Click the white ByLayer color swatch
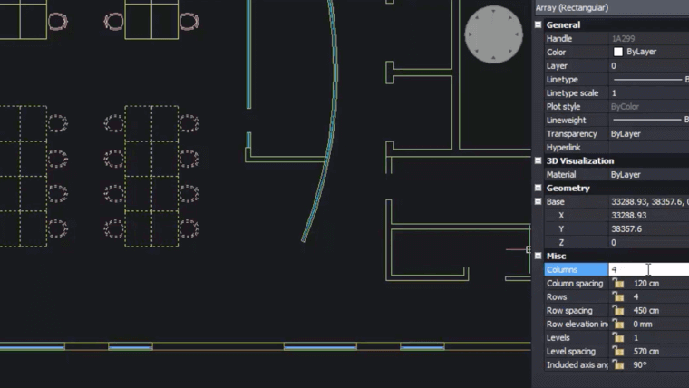The width and height of the screenshot is (689, 388). (618, 53)
